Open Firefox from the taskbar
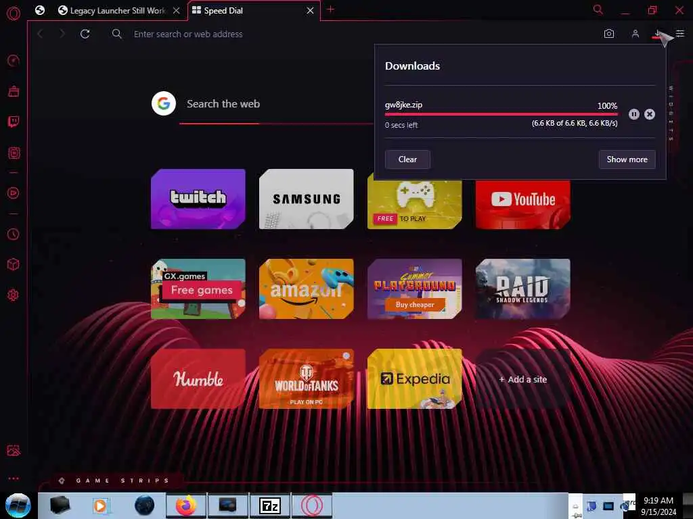 tap(186, 505)
